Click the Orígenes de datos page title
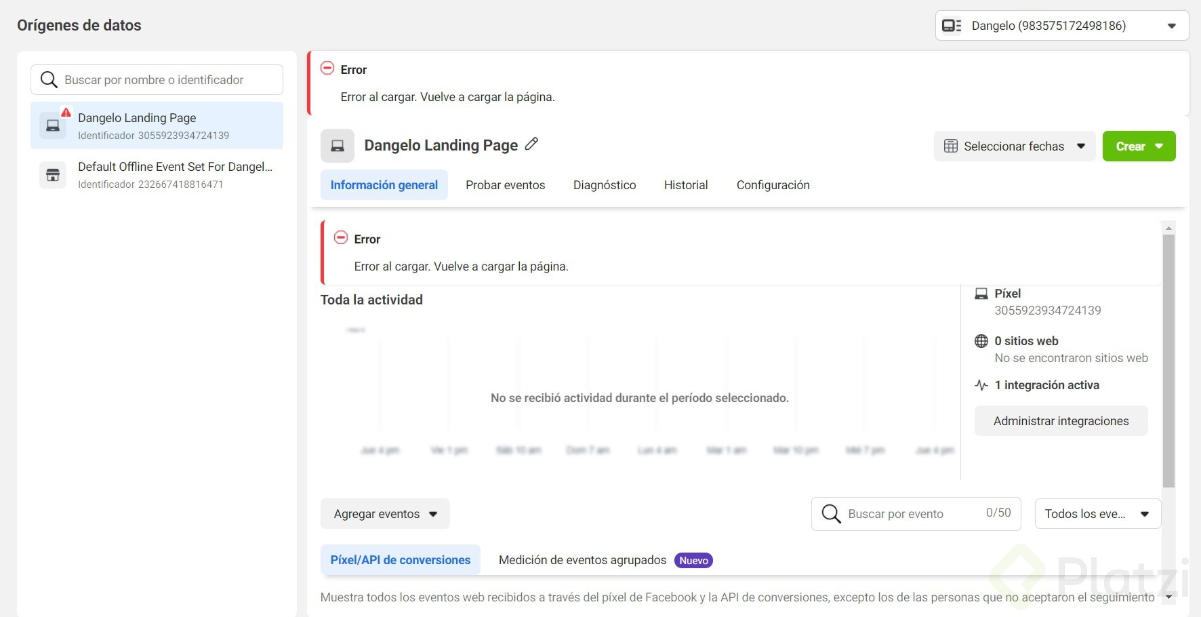Screen dimensions: 1201x617 point(79,26)
